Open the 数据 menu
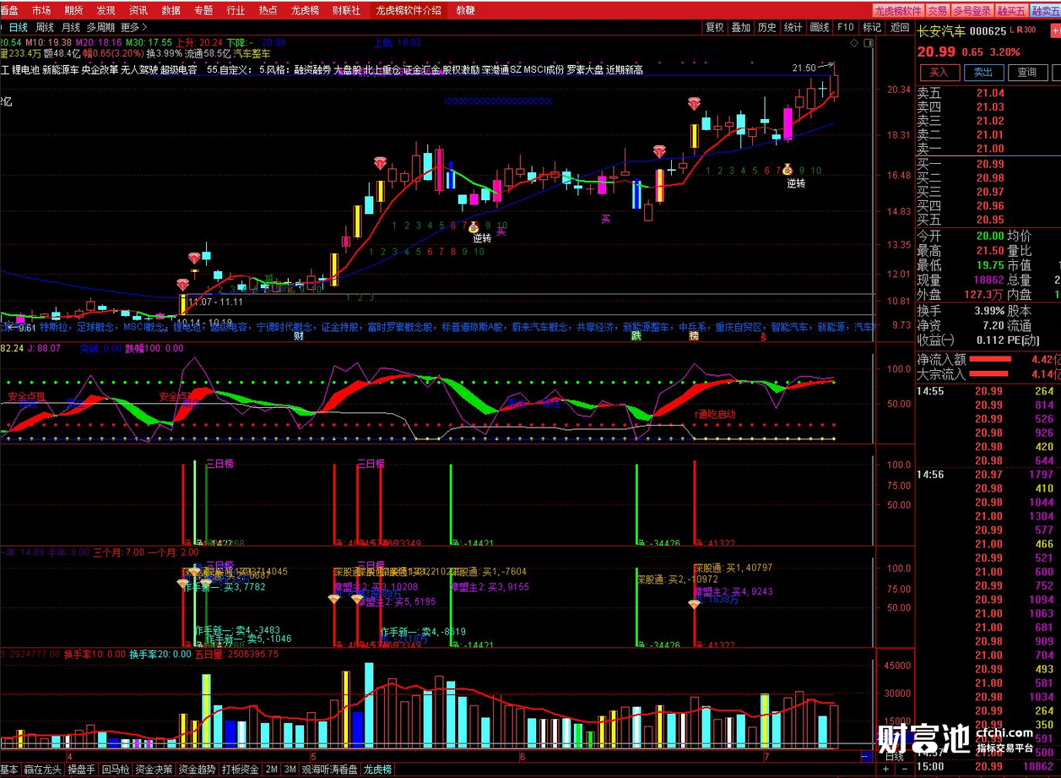Screen dimensions: 1061x778 tap(171, 11)
